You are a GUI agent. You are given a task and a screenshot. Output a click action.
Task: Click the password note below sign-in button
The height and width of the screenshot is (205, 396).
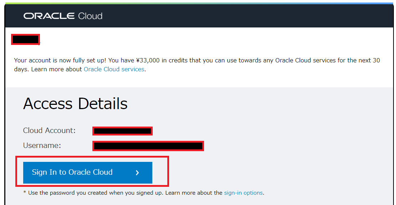click(x=144, y=193)
